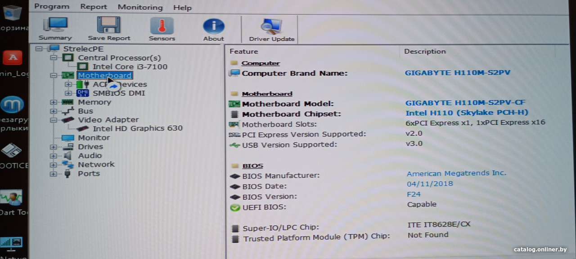This screenshot has height=259, width=576.
Task: Click the BIOS section heading
Action: point(252,166)
